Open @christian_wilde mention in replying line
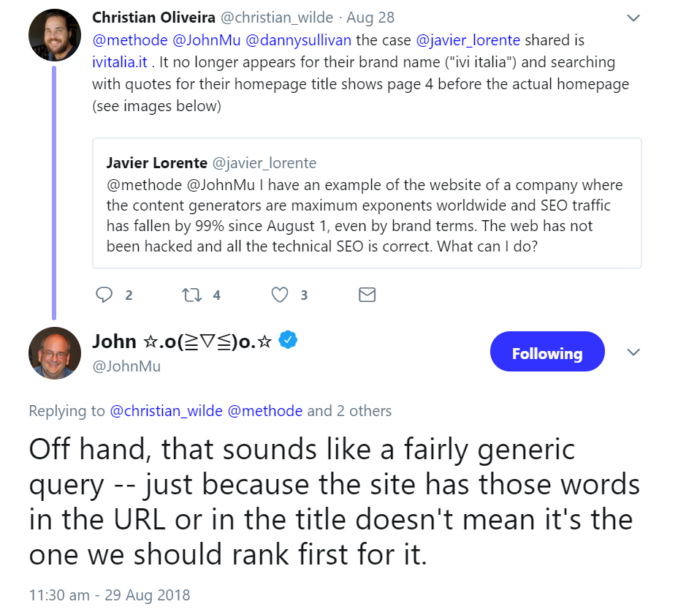 tap(167, 411)
